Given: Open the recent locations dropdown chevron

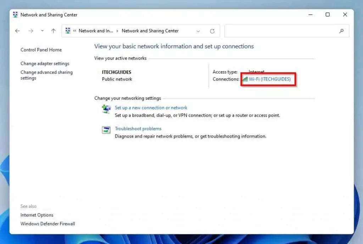Looking at the screenshot, I should [42, 31].
